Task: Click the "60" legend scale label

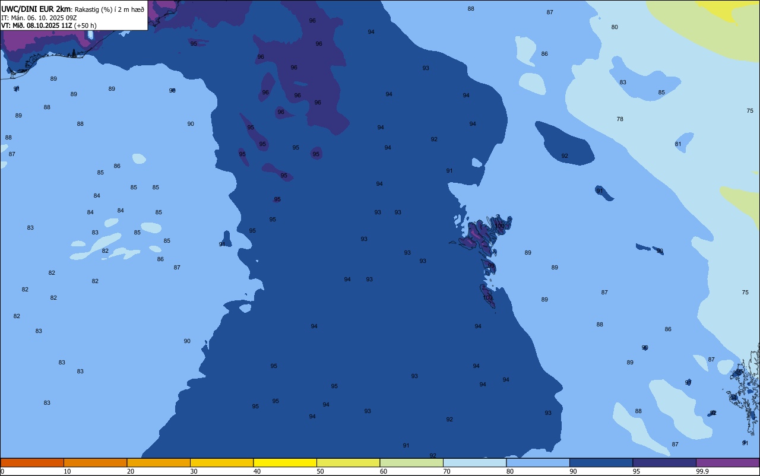Action: (384, 471)
